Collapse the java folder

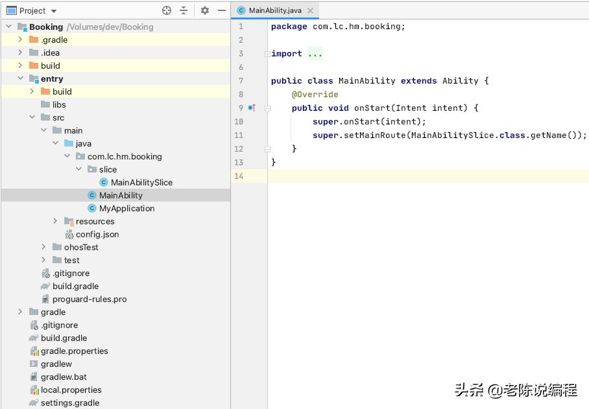click(55, 143)
